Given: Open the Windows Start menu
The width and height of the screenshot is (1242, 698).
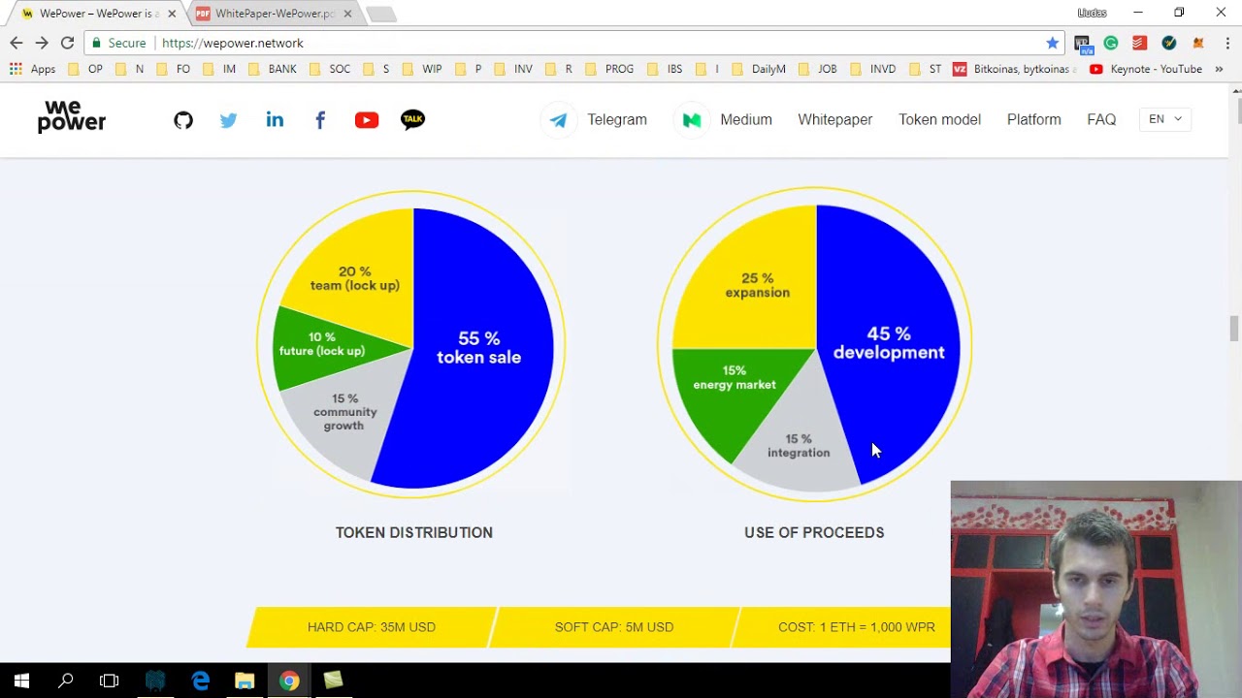Looking at the screenshot, I should pyautogui.click(x=21, y=681).
